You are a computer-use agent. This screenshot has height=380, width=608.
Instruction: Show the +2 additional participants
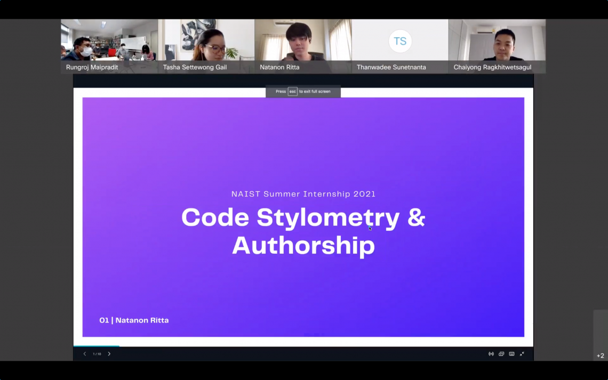(600, 355)
